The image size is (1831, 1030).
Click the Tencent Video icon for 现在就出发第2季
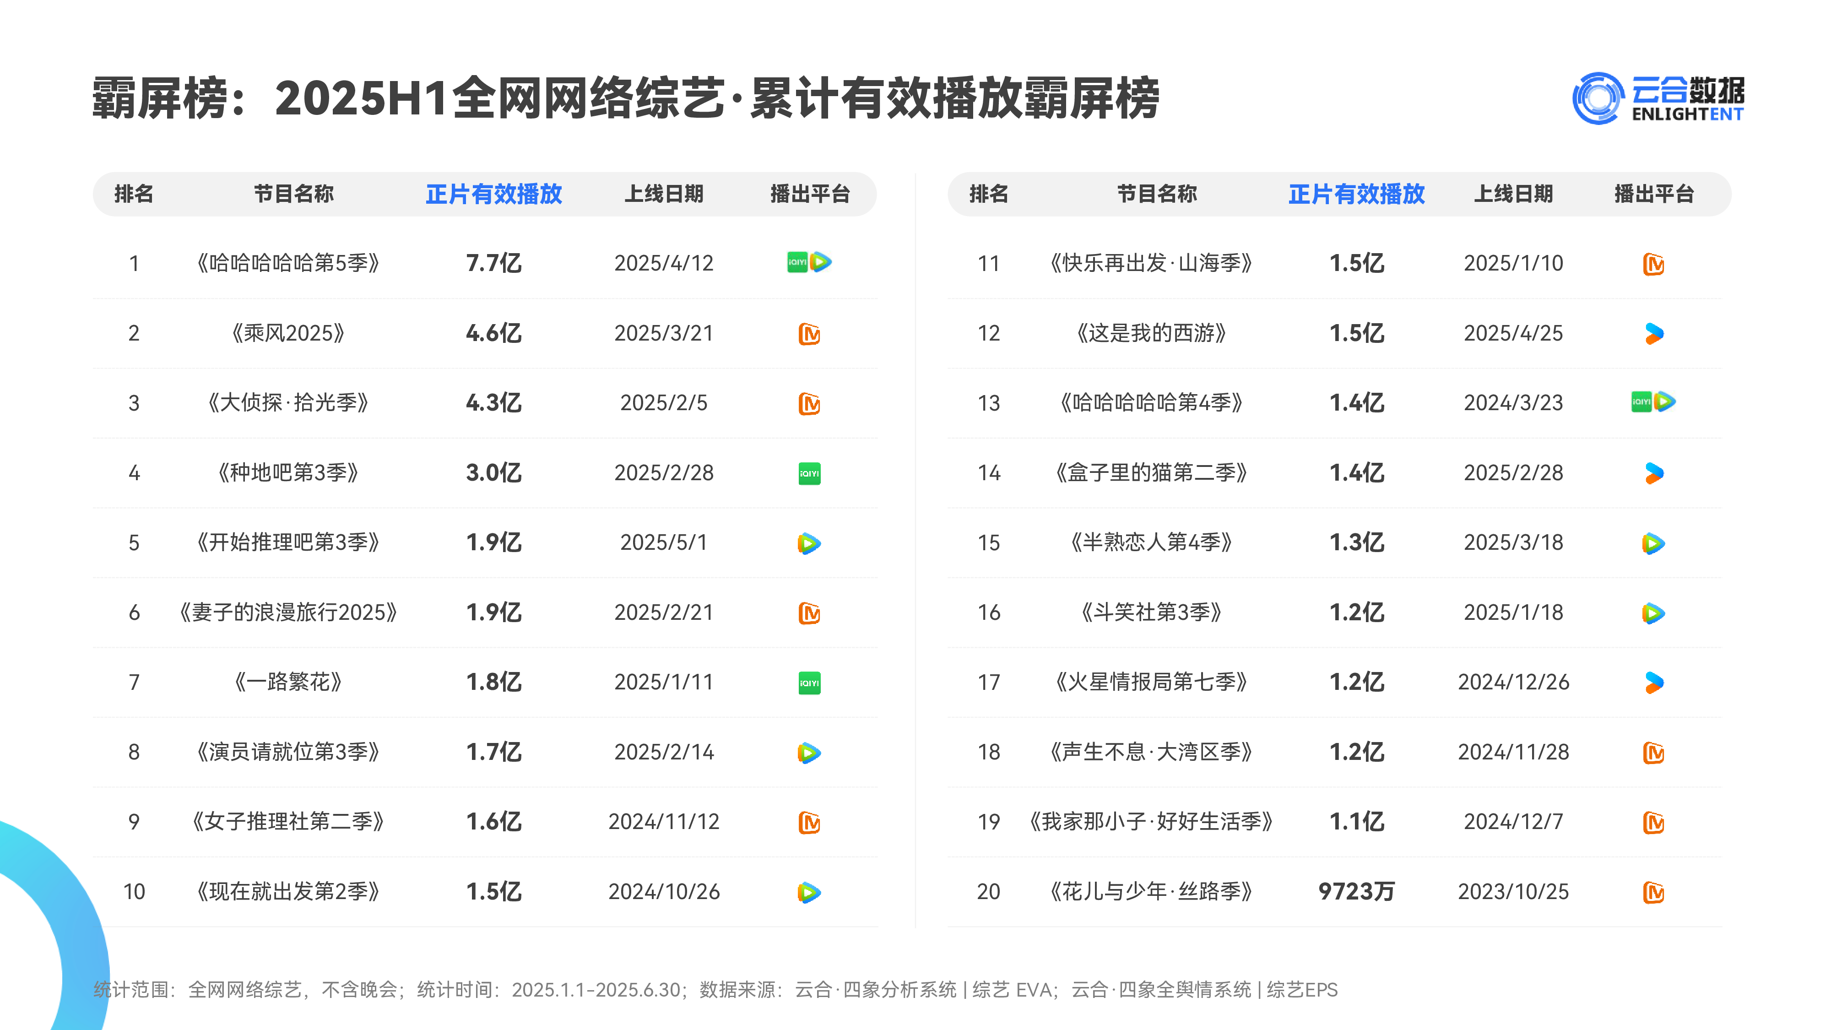tap(809, 892)
